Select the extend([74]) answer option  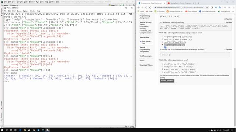162,39
